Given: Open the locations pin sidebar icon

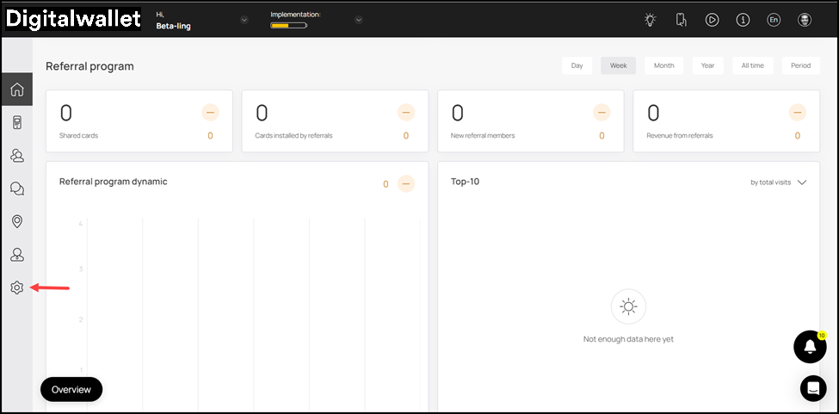Looking at the screenshot, I should (17, 221).
